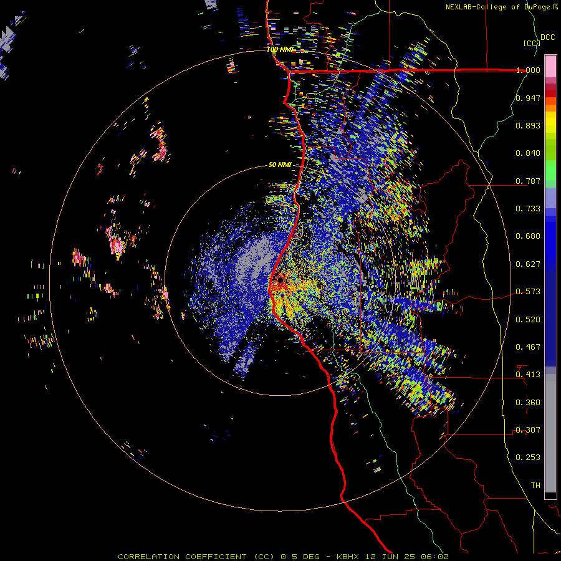Click the 0.733 scale value
Viewport: 561px width, 561px height.
tap(528, 209)
